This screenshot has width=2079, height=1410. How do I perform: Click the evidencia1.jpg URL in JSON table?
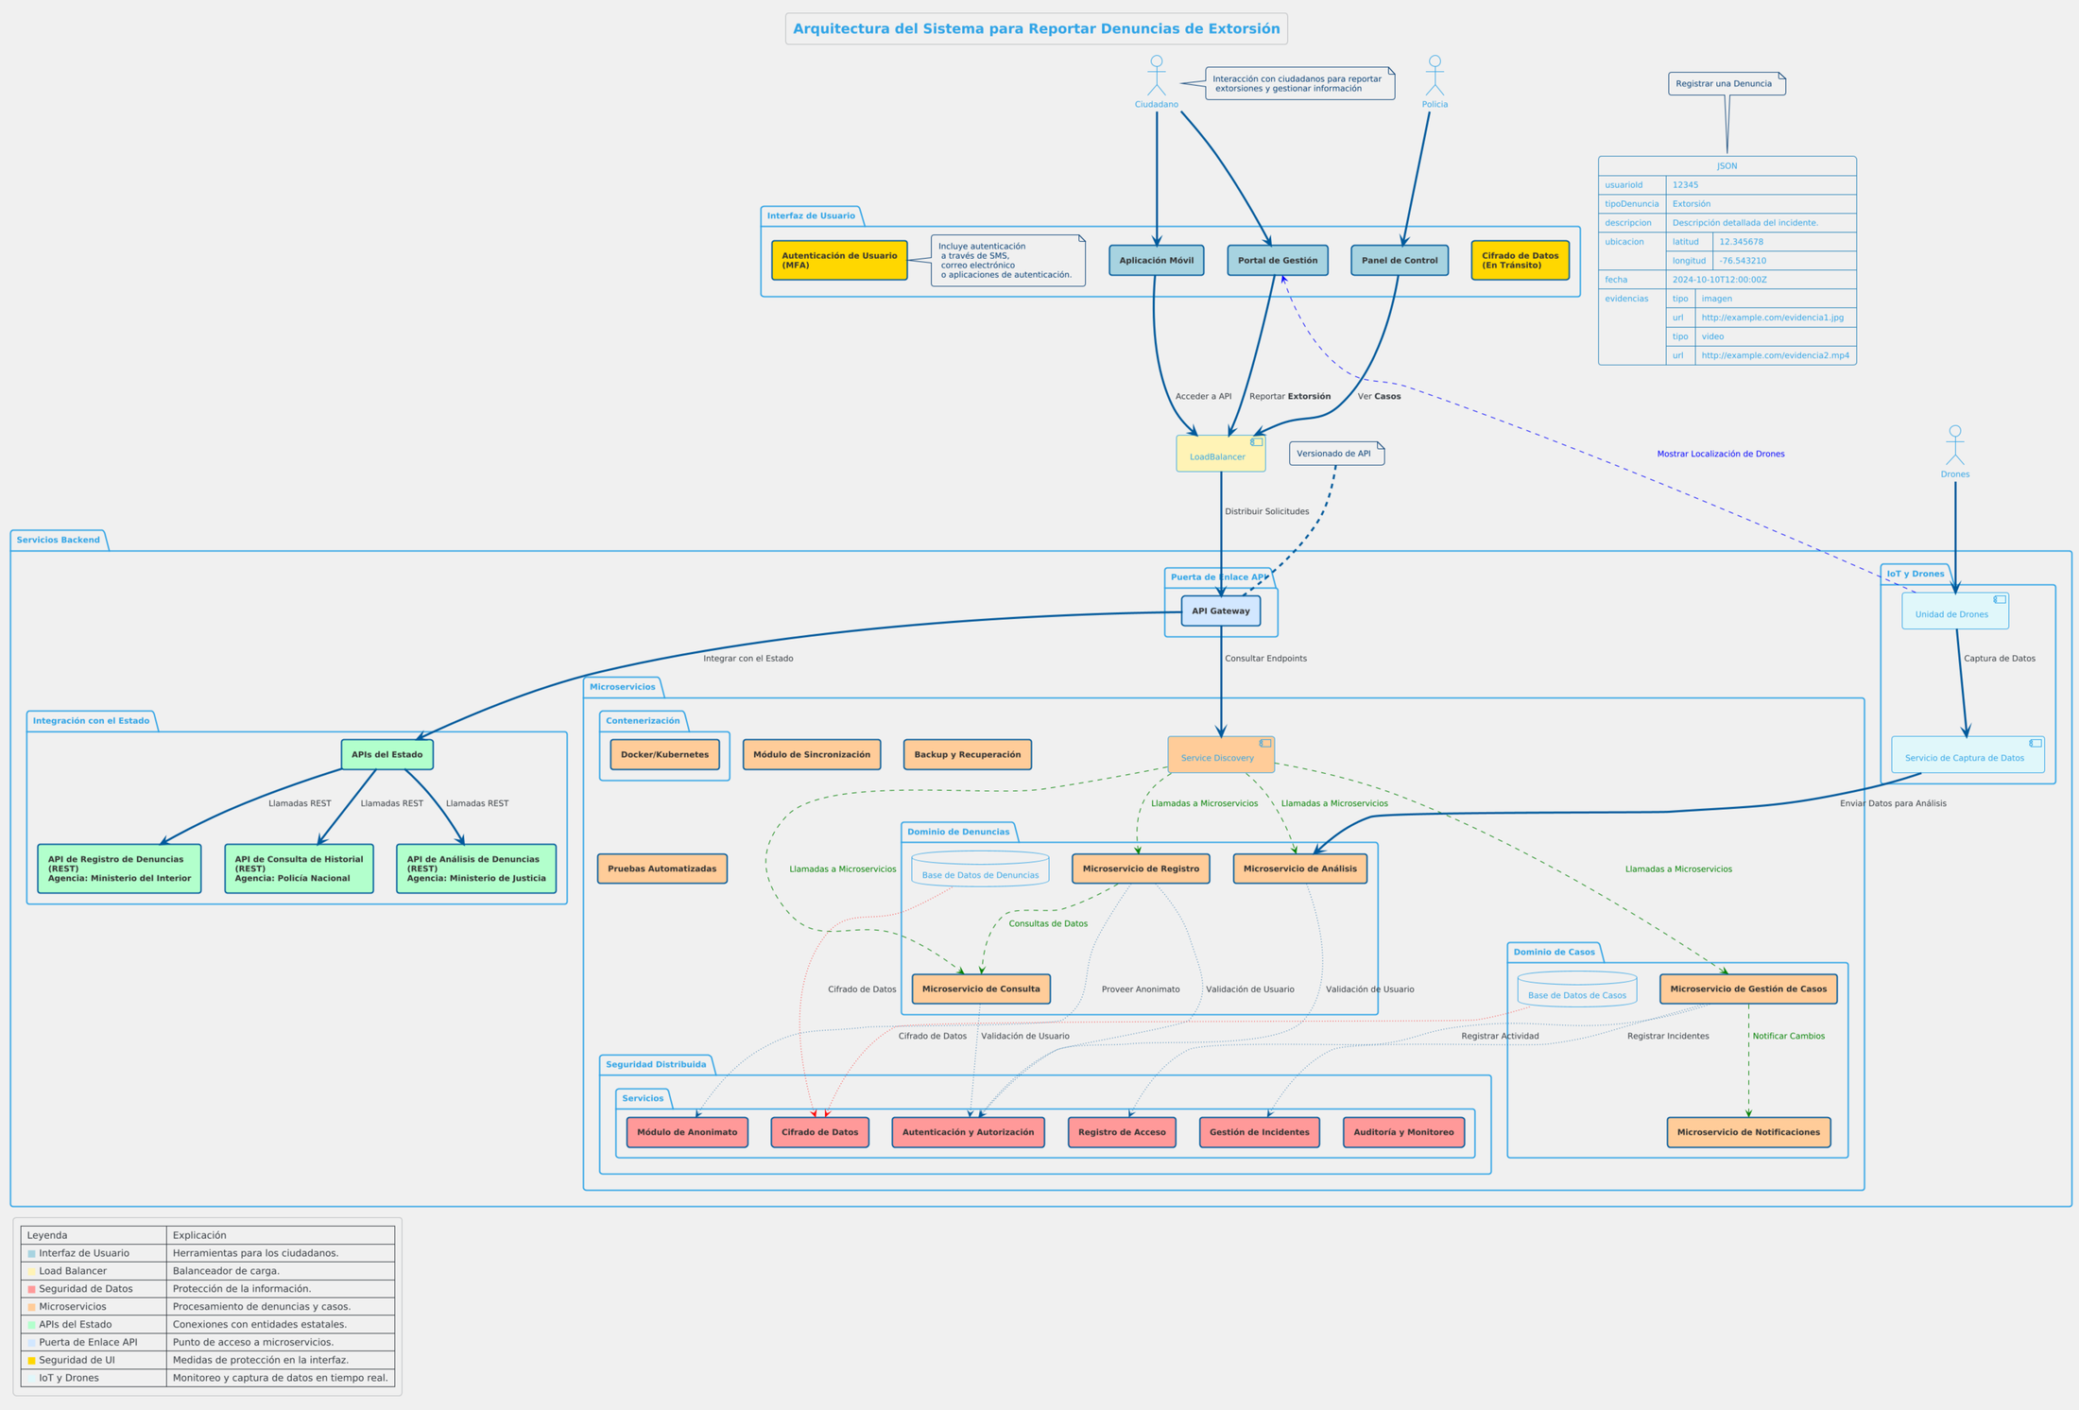[1772, 318]
